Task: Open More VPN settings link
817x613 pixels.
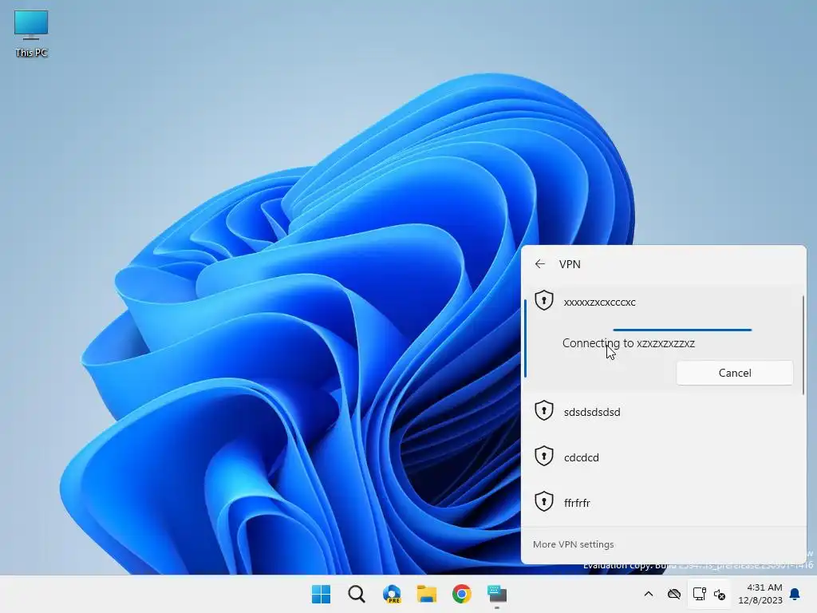Action: tap(573, 544)
